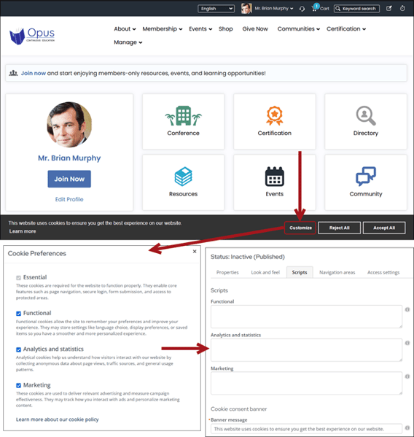Expand the Manage menu

pos(128,42)
